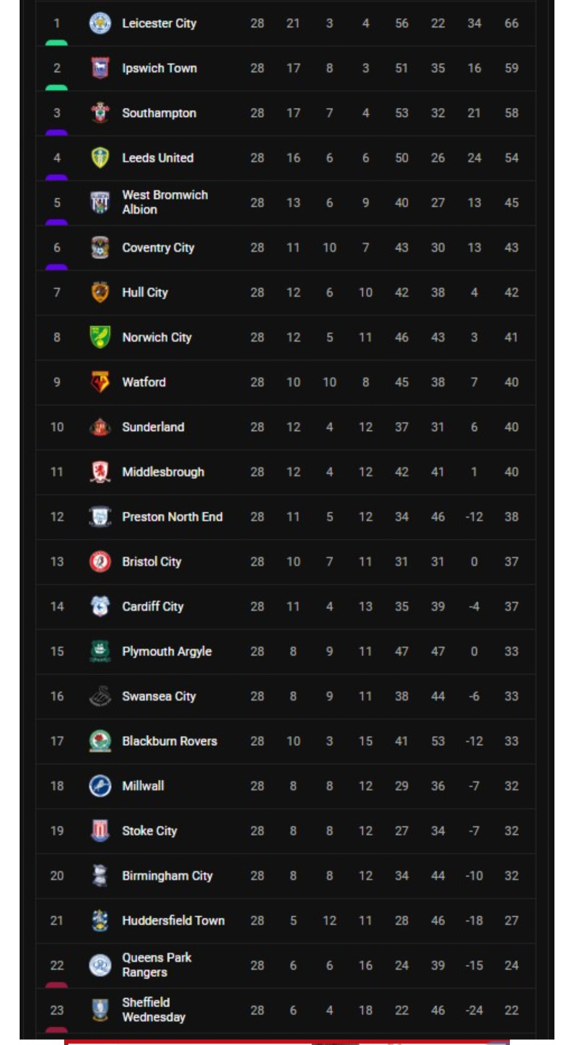Image resolution: width=573 pixels, height=1045 pixels.
Task: Click the Leicester City club crest
Action: pos(100,23)
